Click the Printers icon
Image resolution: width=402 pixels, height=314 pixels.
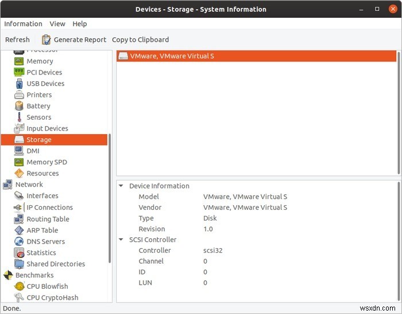(19, 95)
